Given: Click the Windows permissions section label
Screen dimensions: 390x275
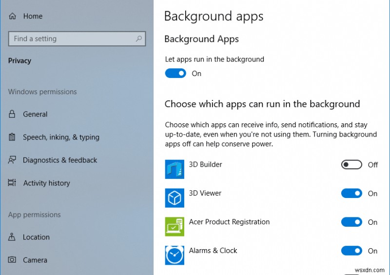Looking at the screenshot, I should tap(42, 92).
